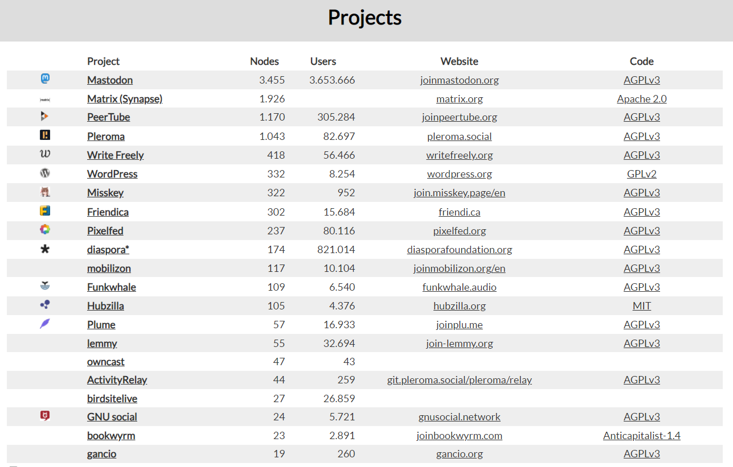The width and height of the screenshot is (733, 467).
Task: Open the MIT code link for Hubzilla
Action: coord(642,306)
